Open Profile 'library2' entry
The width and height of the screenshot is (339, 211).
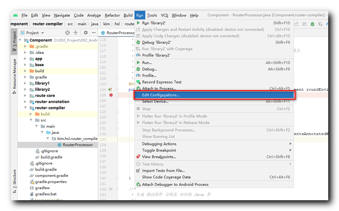(x=214, y=55)
